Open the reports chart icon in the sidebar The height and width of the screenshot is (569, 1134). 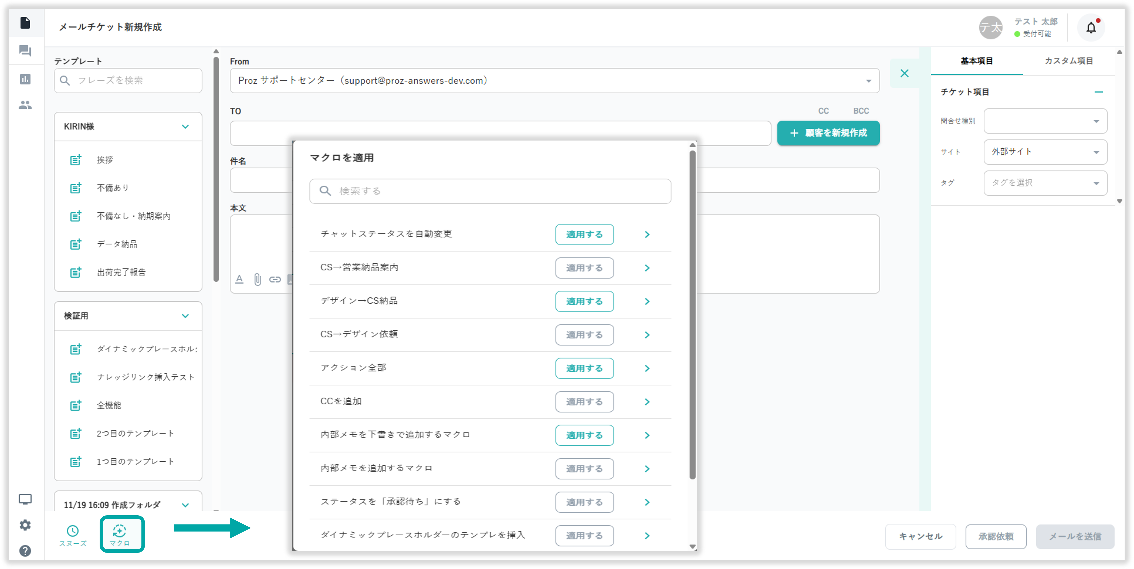(x=26, y=79)
